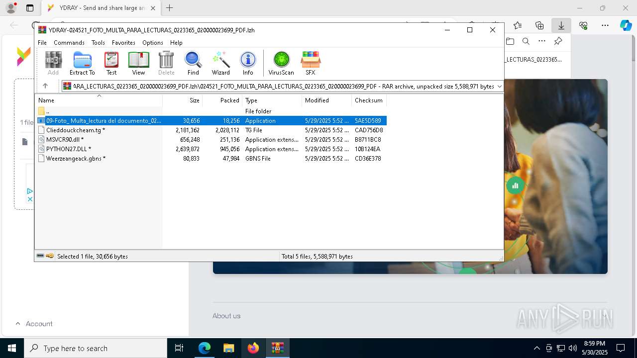Viewport: 637px width, 358px height.
Task: Sort files by Size column
Action: point(183,100)
